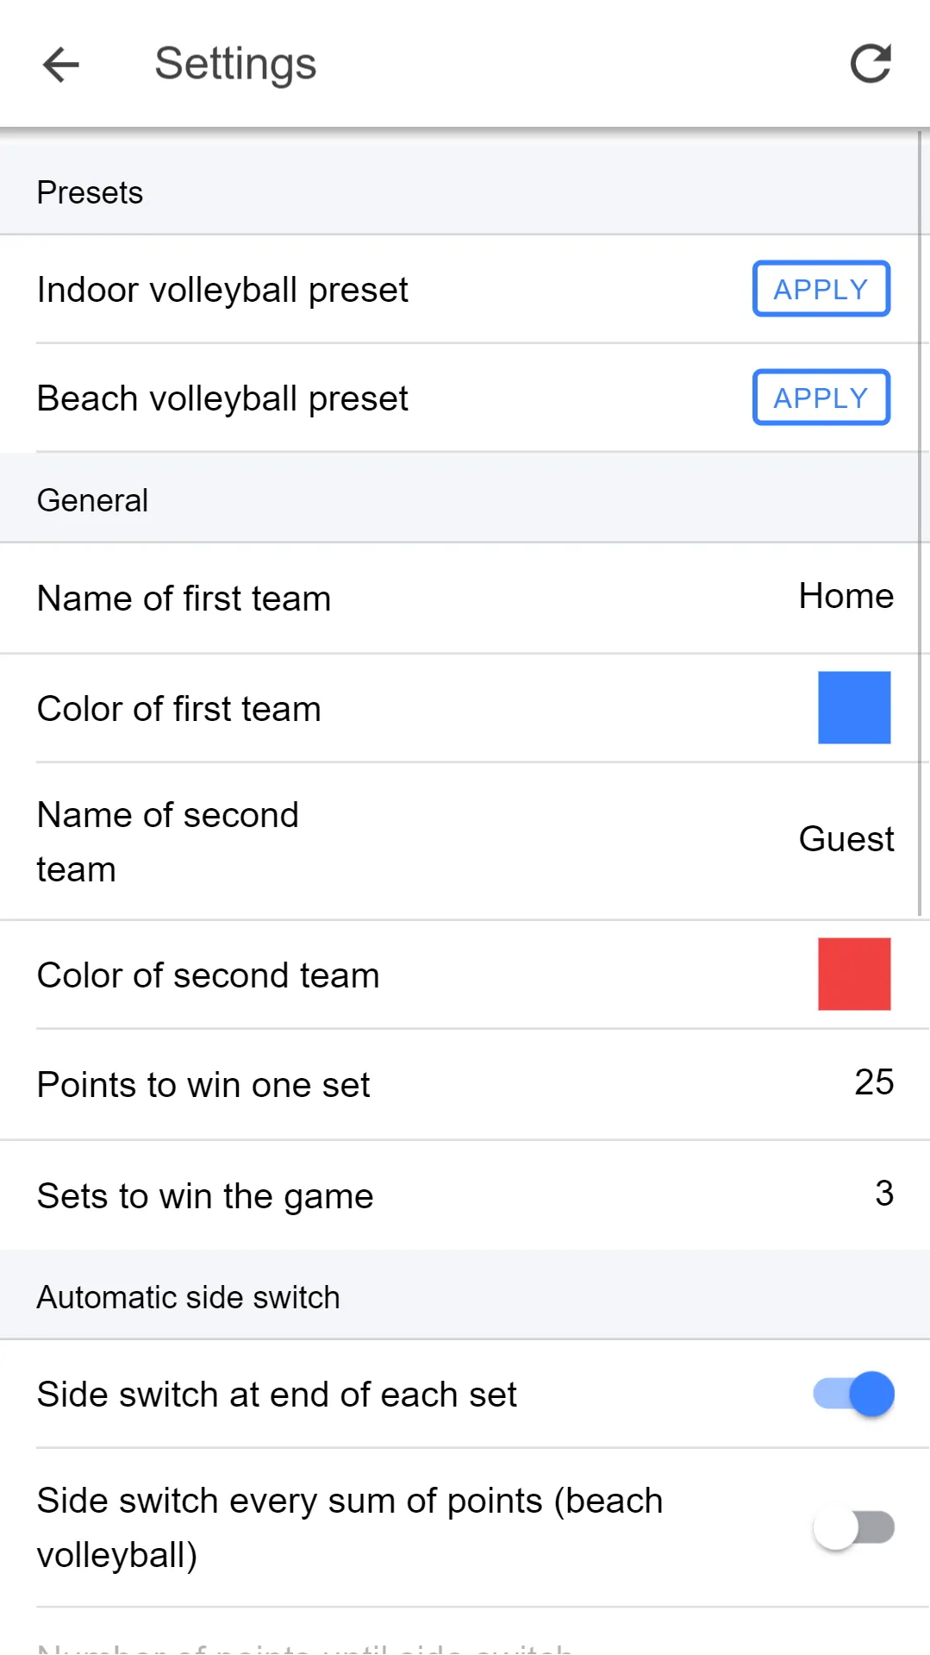The width and height of the screenshot is (930, 1655).
Task: Change Points to win one set value 25
Action: tap(874, 1082)
